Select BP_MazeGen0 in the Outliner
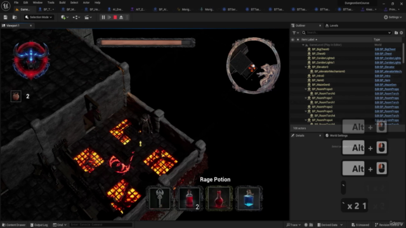The height and width of the screenshot is (228, 406). click(x=321, y=85)
